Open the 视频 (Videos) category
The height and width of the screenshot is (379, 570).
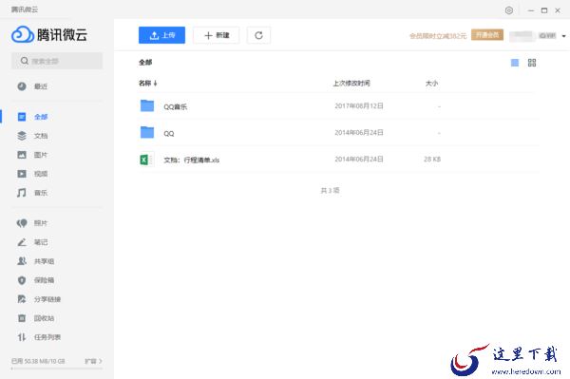[41, 174]
